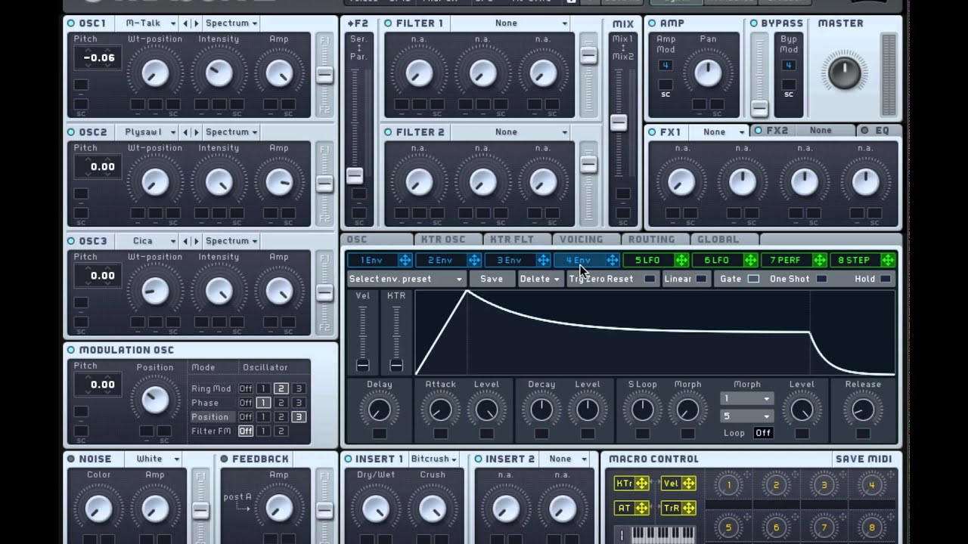Click the AT macro drag handle icon
Image resolution: width=968 pixels, height=544 pixels.
click(641, 508)
